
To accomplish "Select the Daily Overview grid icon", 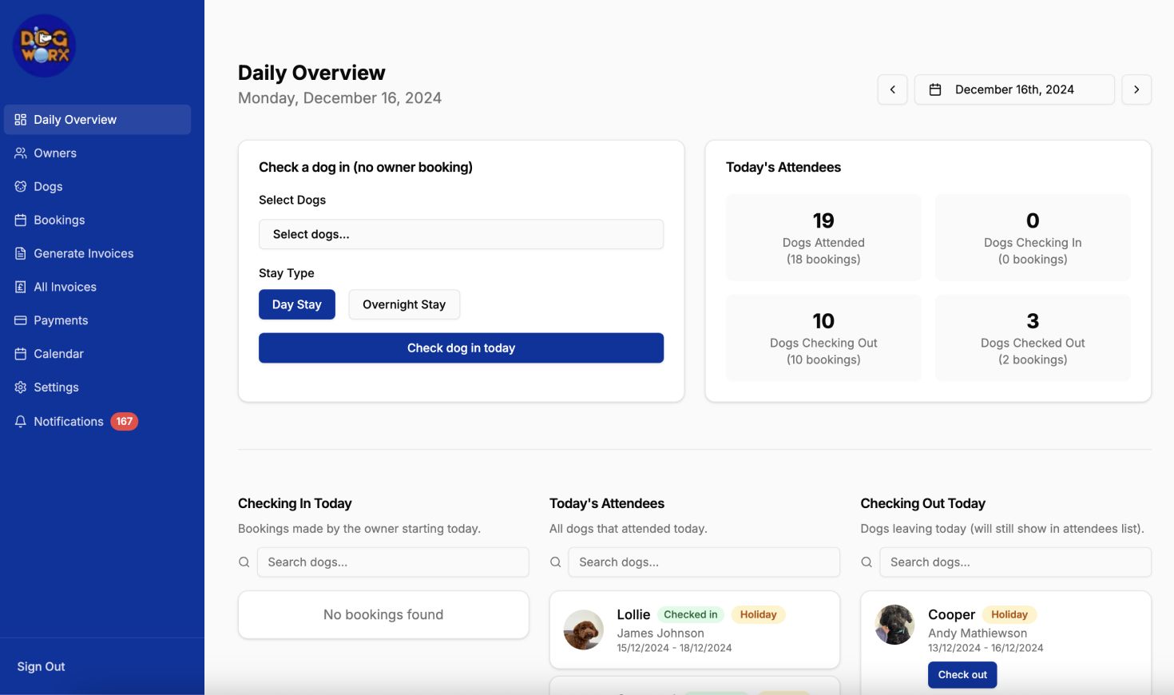I will click(x=20, y=119).
